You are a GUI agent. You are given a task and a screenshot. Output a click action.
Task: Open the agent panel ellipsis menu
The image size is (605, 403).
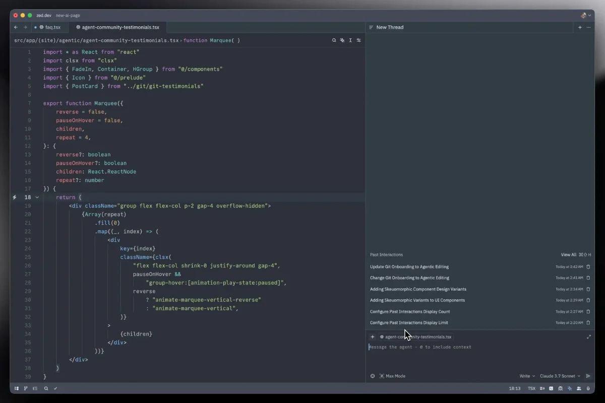pos(588,27)
